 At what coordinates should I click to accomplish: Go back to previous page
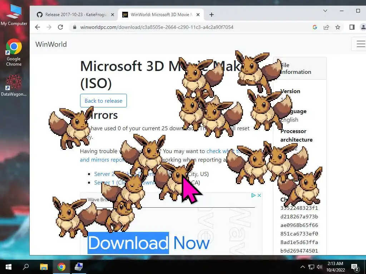38,27
